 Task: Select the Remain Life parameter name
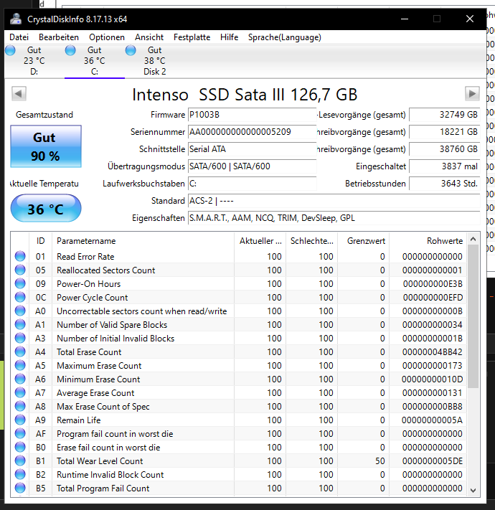tap(78, 420)
